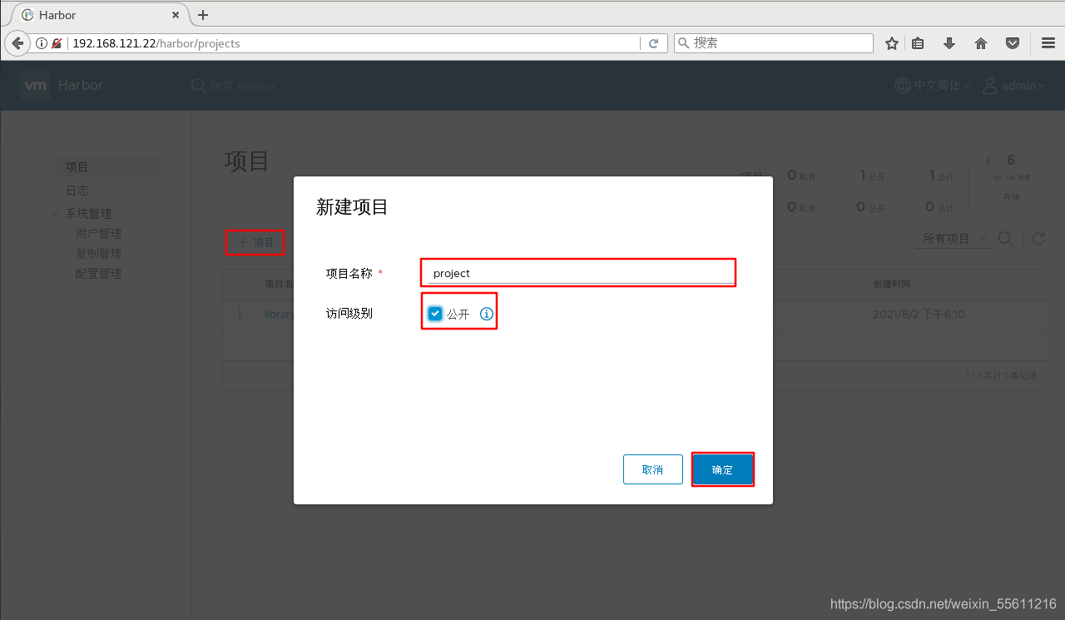
Task: Toggle the 公开 public checkbox
Action: (435, 314)
